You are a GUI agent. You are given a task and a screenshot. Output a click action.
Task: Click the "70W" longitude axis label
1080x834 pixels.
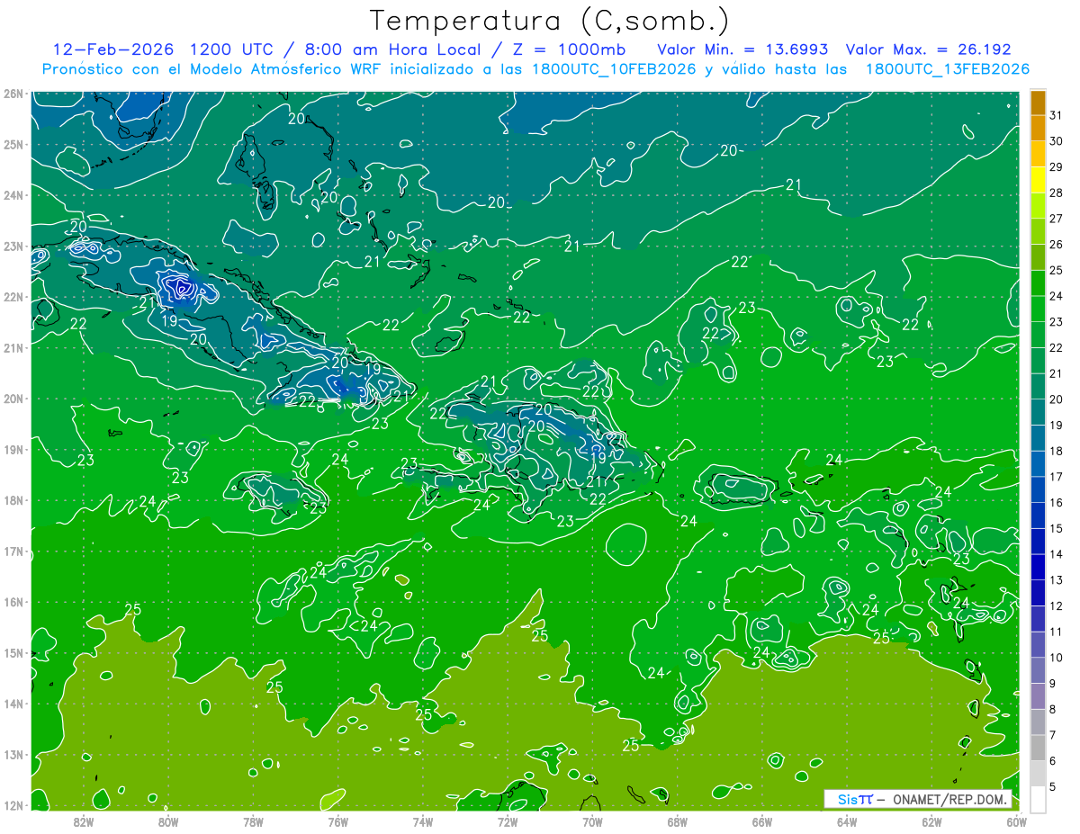tap(592, 821)
